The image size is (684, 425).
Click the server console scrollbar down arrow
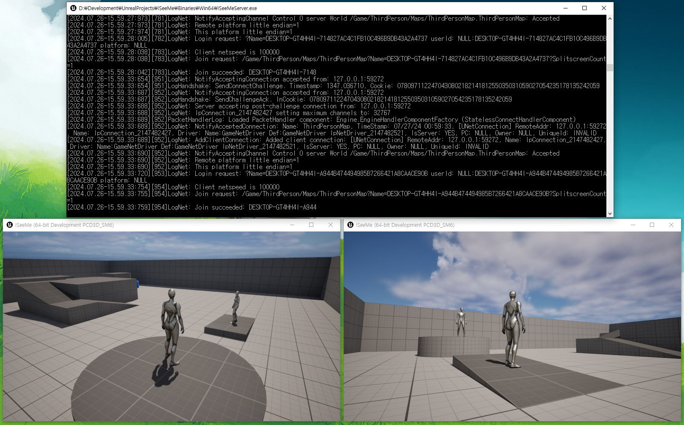610,214
